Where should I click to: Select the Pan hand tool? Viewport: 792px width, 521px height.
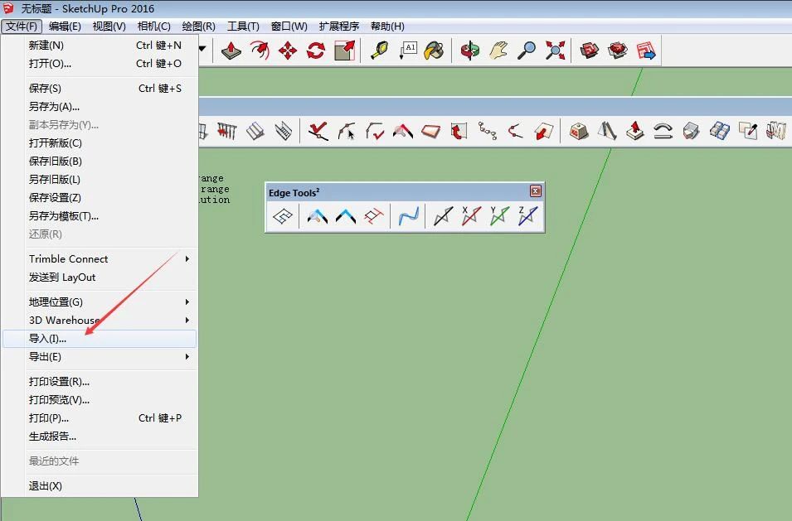point(498,51)
